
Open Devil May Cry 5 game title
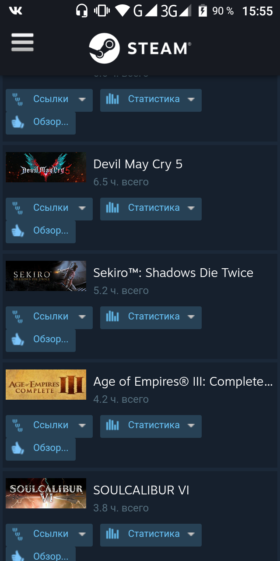(x=138, y=164)
